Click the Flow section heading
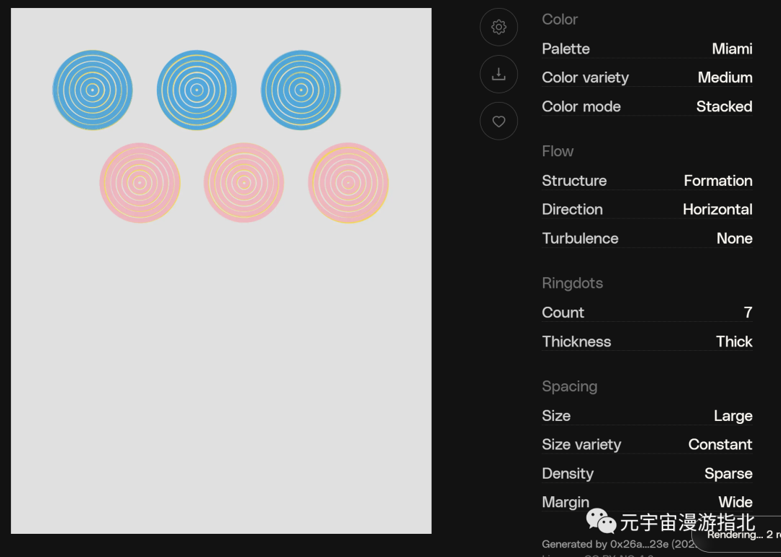This screenshot has width=781, height=557. [558, 151]
